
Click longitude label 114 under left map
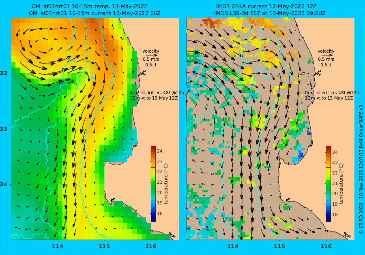click(57, 246)
